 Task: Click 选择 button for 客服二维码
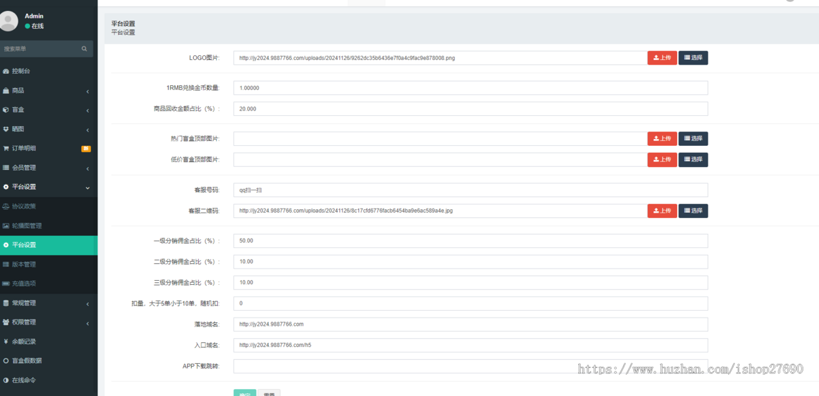pyautogui.click(x=693, y=211)
